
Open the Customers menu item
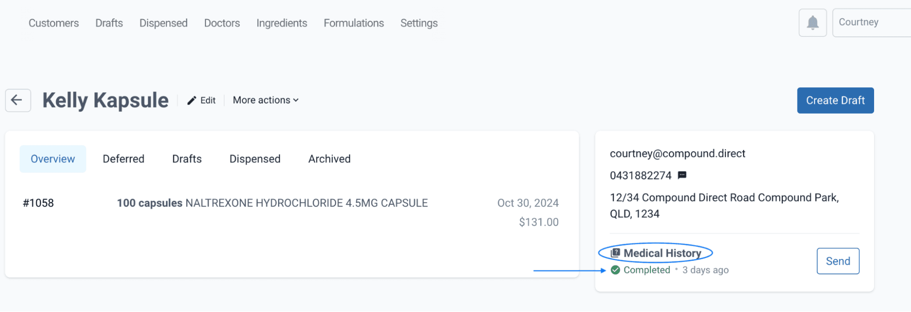[54, 23]
